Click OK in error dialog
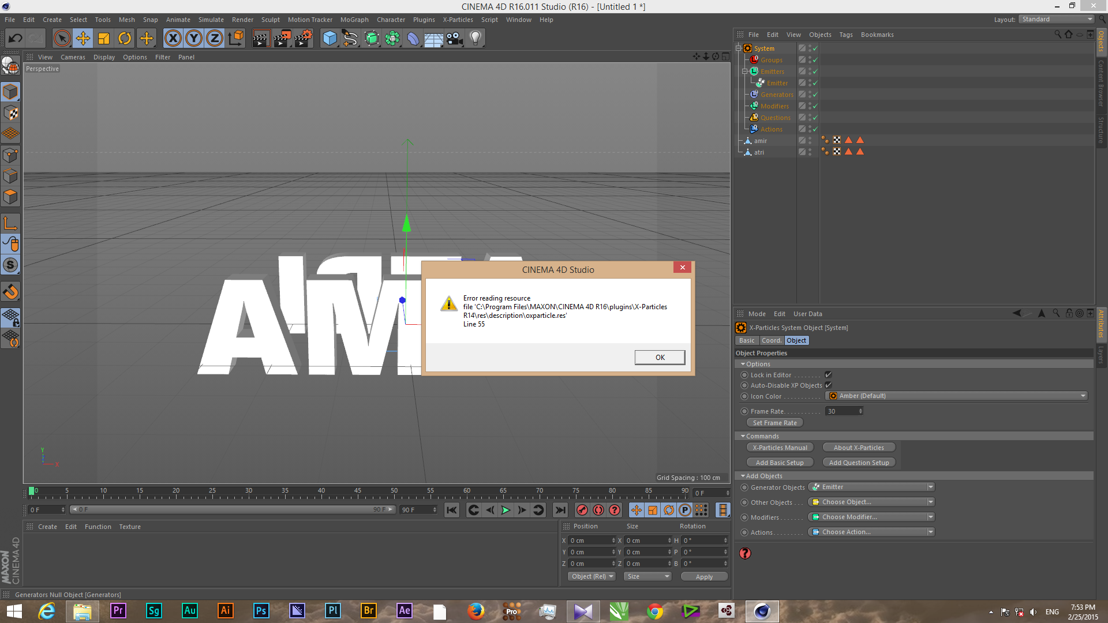Viewport: 1108px width, 623px height. (660, 358)
